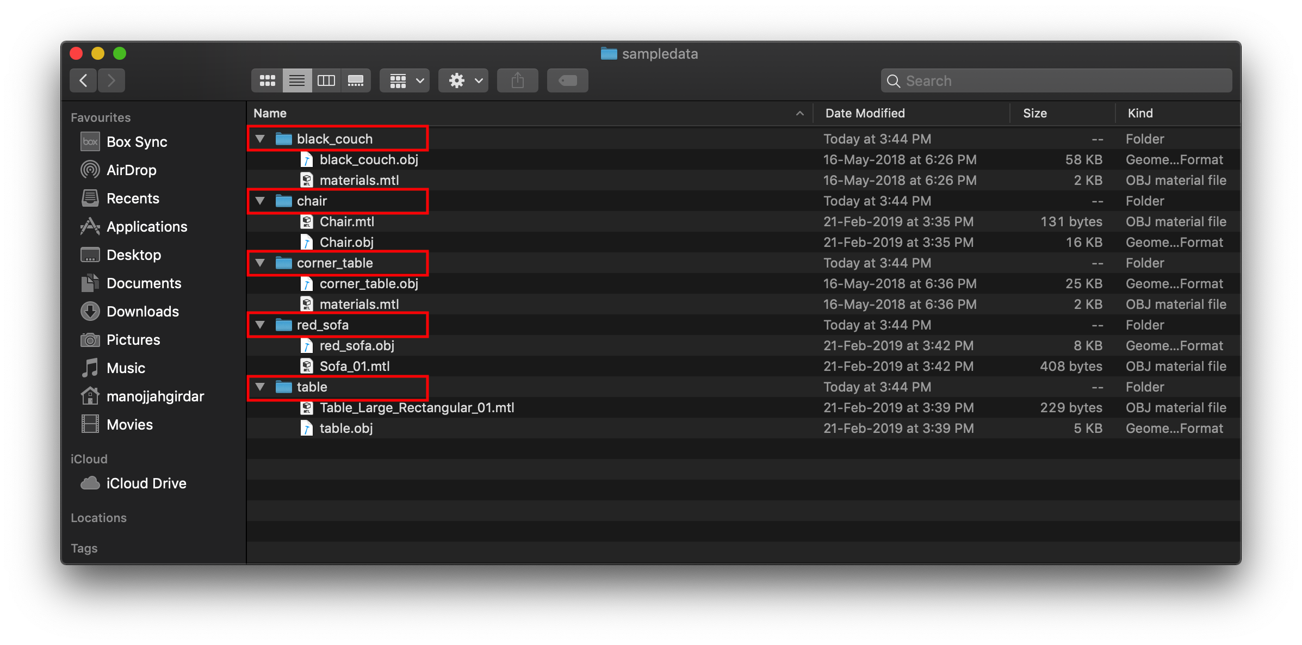The width and height of the screenshot is (1302, 645).
Task: Open the Action gear menu
Action: 463,80
